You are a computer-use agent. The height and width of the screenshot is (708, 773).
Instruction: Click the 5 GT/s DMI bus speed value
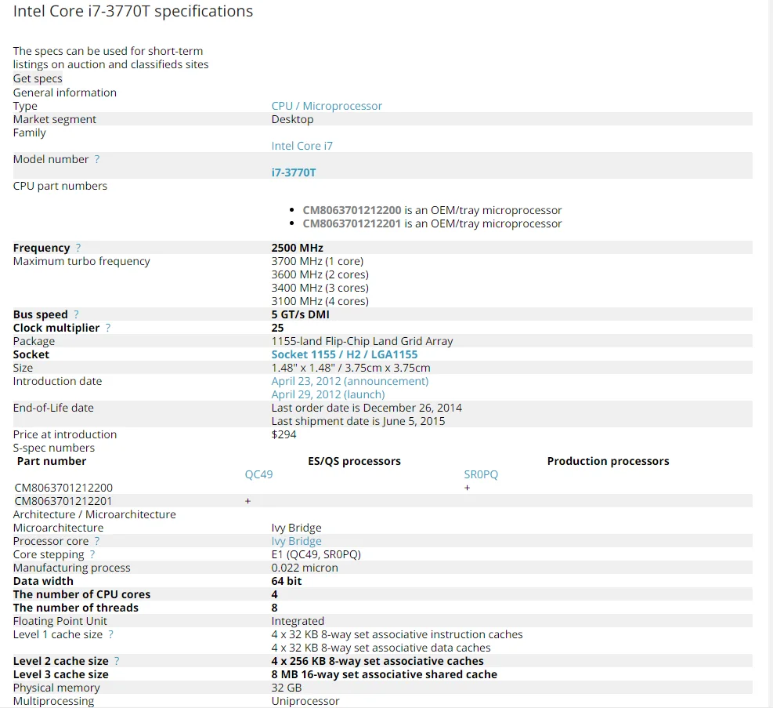[300, 314]
